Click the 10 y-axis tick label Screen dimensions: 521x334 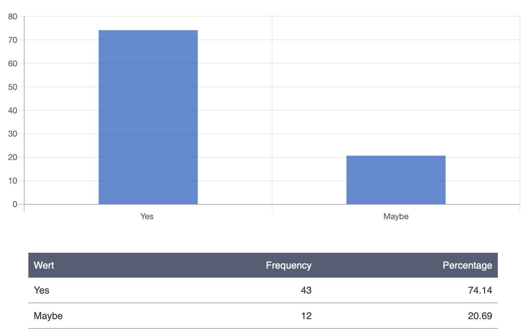(x=13, y=181)
